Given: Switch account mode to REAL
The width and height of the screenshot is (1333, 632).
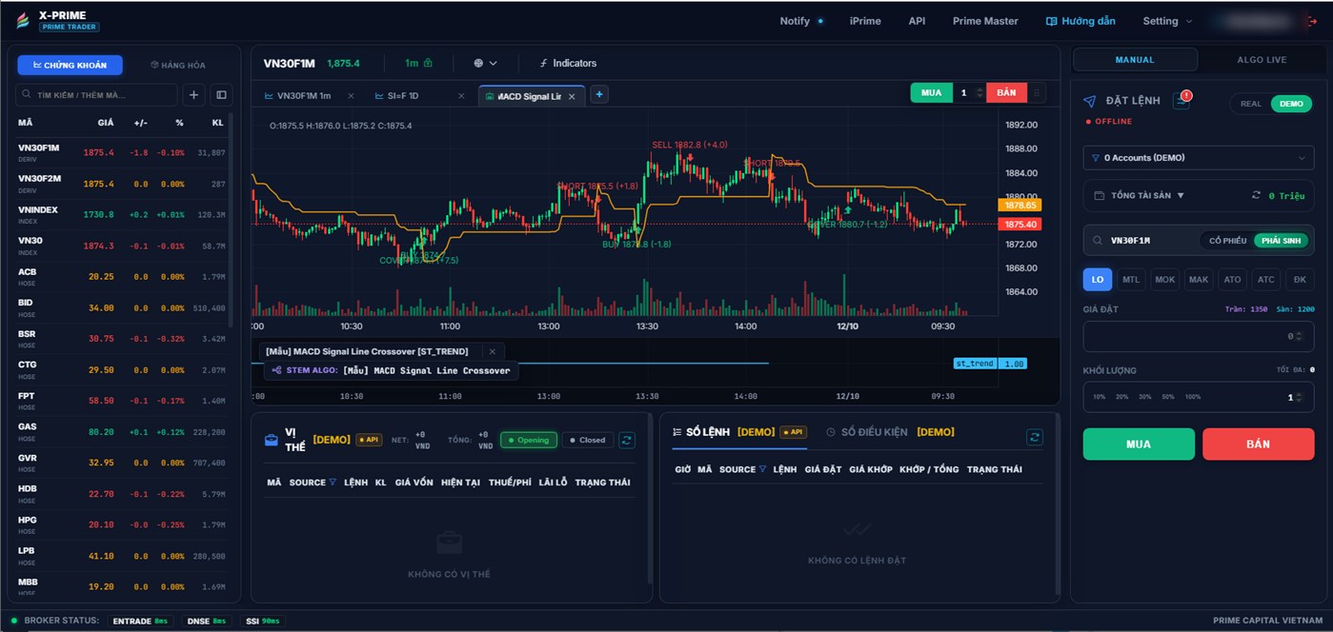Looking at the screenshot, I should pyautogui.click(x=1250, y=104).
